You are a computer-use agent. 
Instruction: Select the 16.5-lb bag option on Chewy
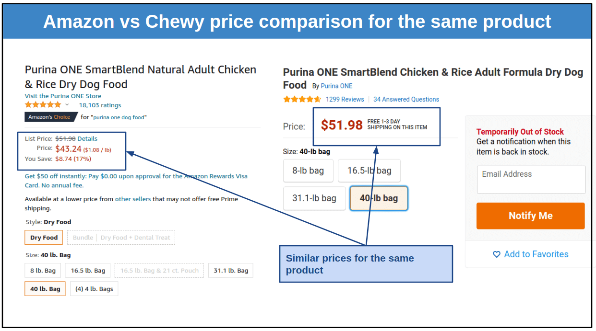pyautogui.click(x=369, y=171)
